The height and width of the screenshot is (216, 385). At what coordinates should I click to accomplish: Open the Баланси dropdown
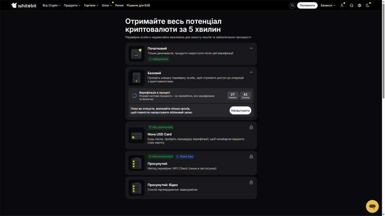click(328, 5)
